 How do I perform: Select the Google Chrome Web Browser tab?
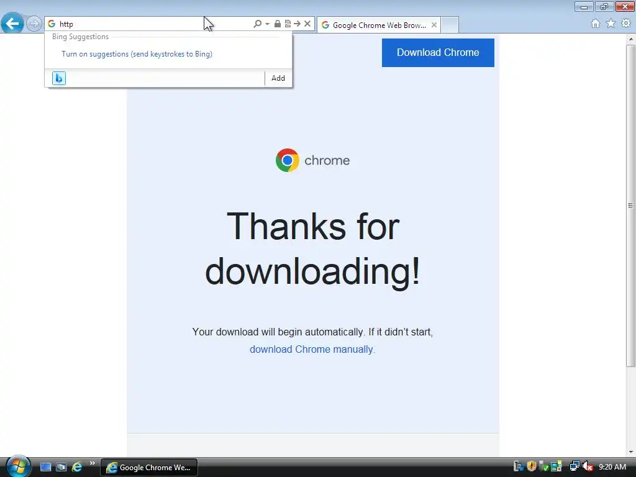[x=379, y=25]
